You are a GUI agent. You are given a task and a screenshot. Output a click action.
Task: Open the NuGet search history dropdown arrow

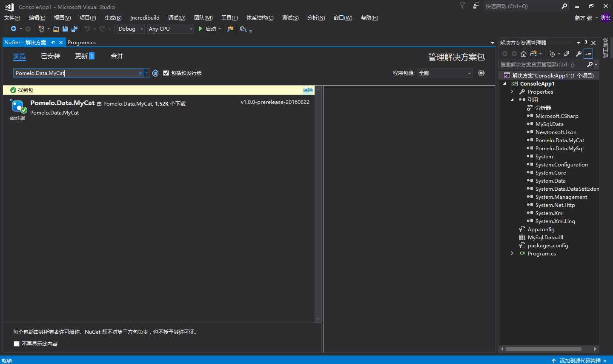point(147,73)
